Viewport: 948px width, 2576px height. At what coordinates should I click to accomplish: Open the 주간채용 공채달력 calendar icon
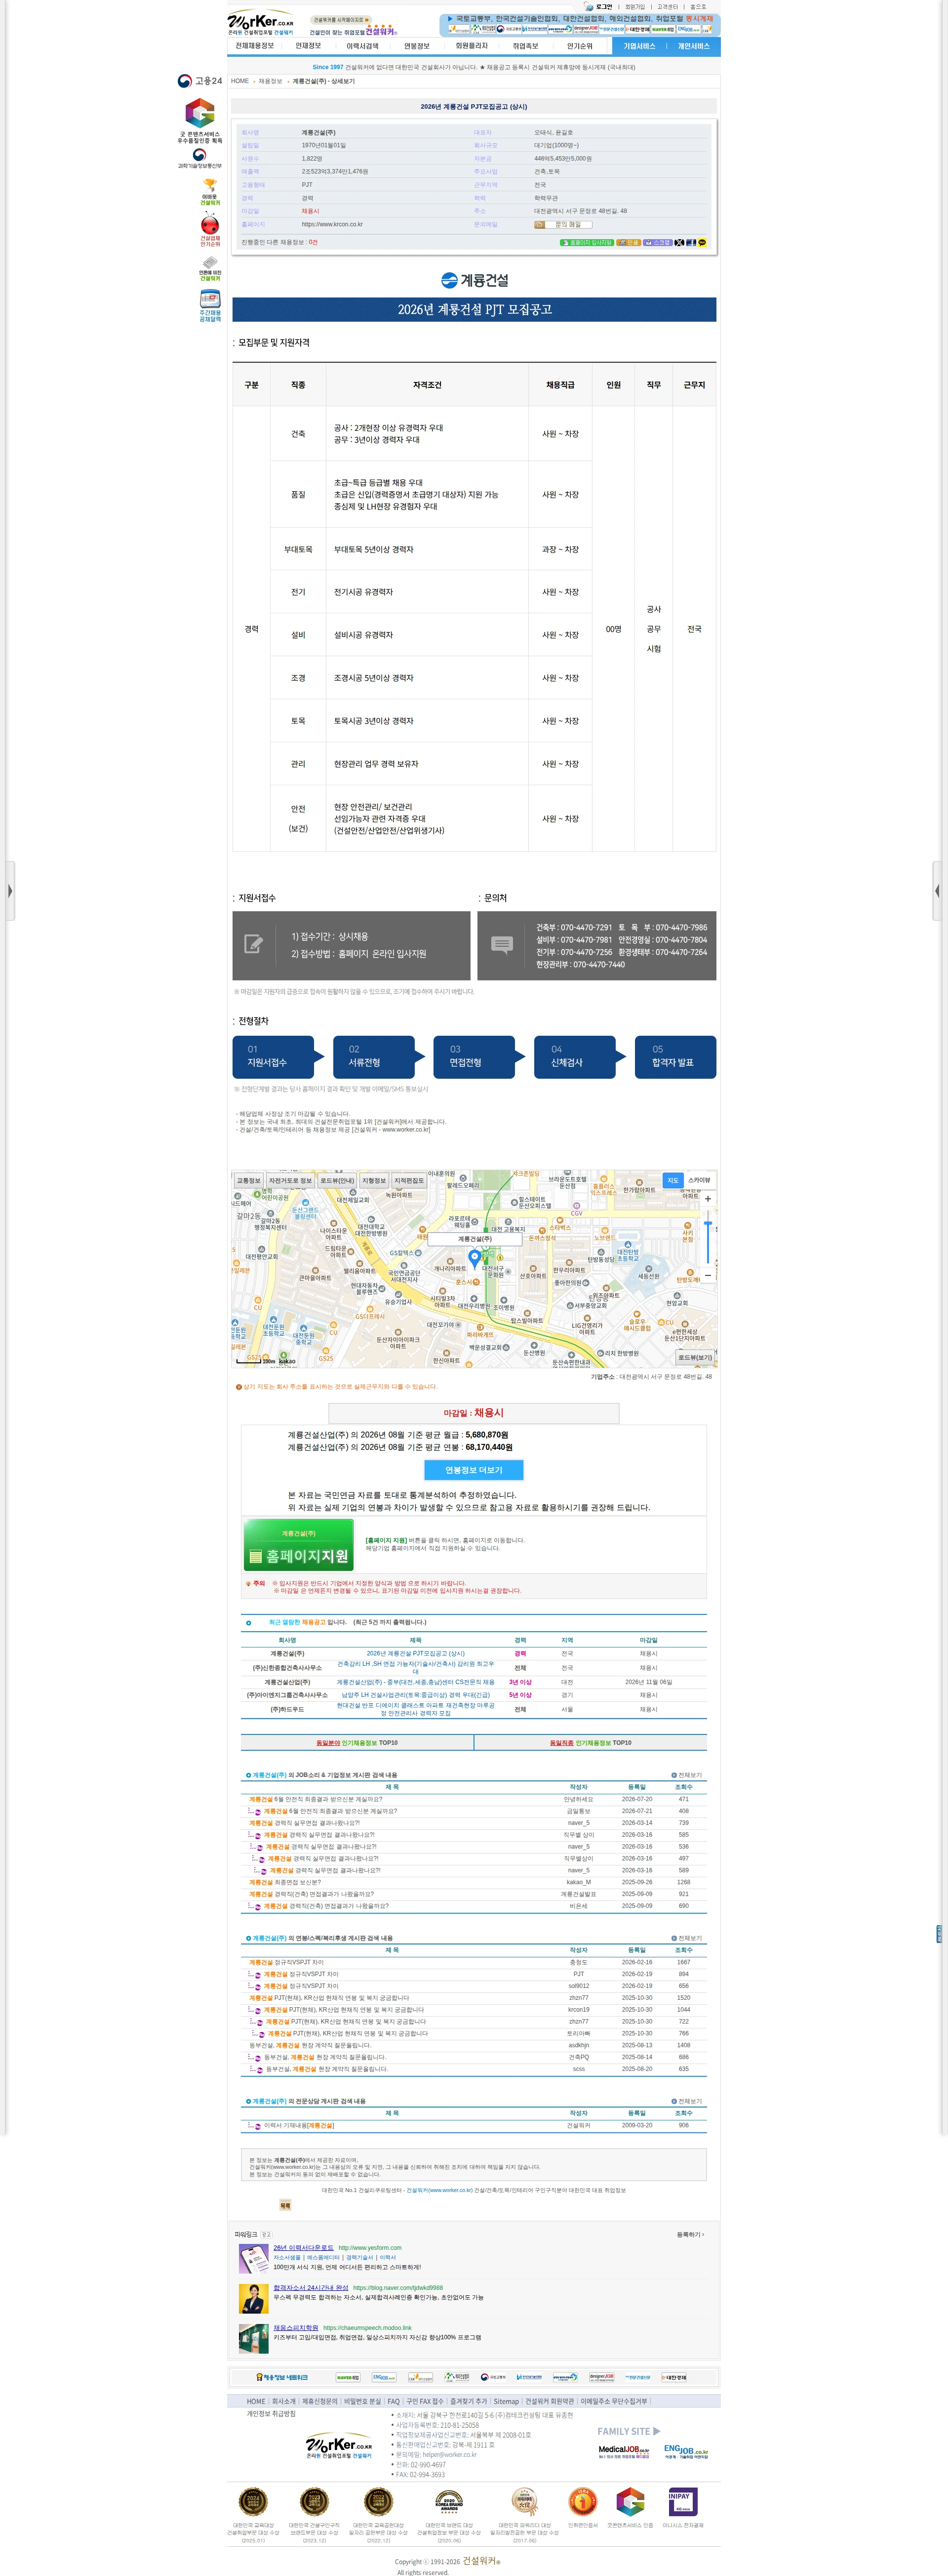click(x=210, y=305)
